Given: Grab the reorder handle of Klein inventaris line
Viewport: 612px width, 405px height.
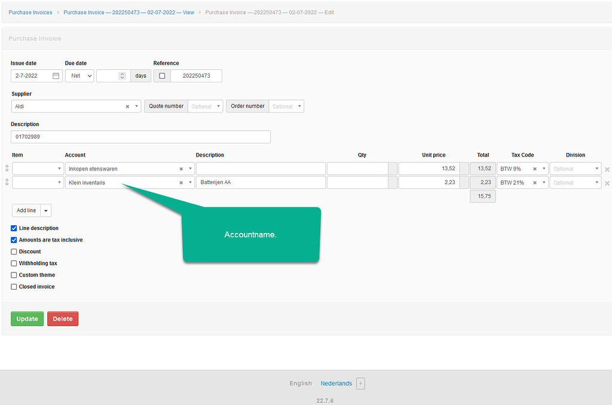Looking at the screenshot, I should [x=7, y=182].
